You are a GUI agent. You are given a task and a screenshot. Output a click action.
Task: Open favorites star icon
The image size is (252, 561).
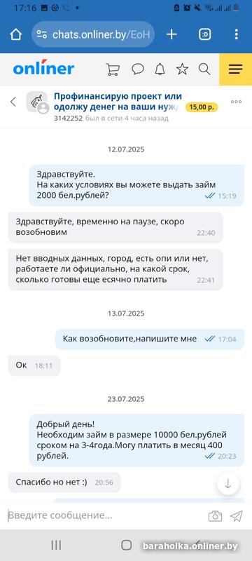click(x=182, y=69)
